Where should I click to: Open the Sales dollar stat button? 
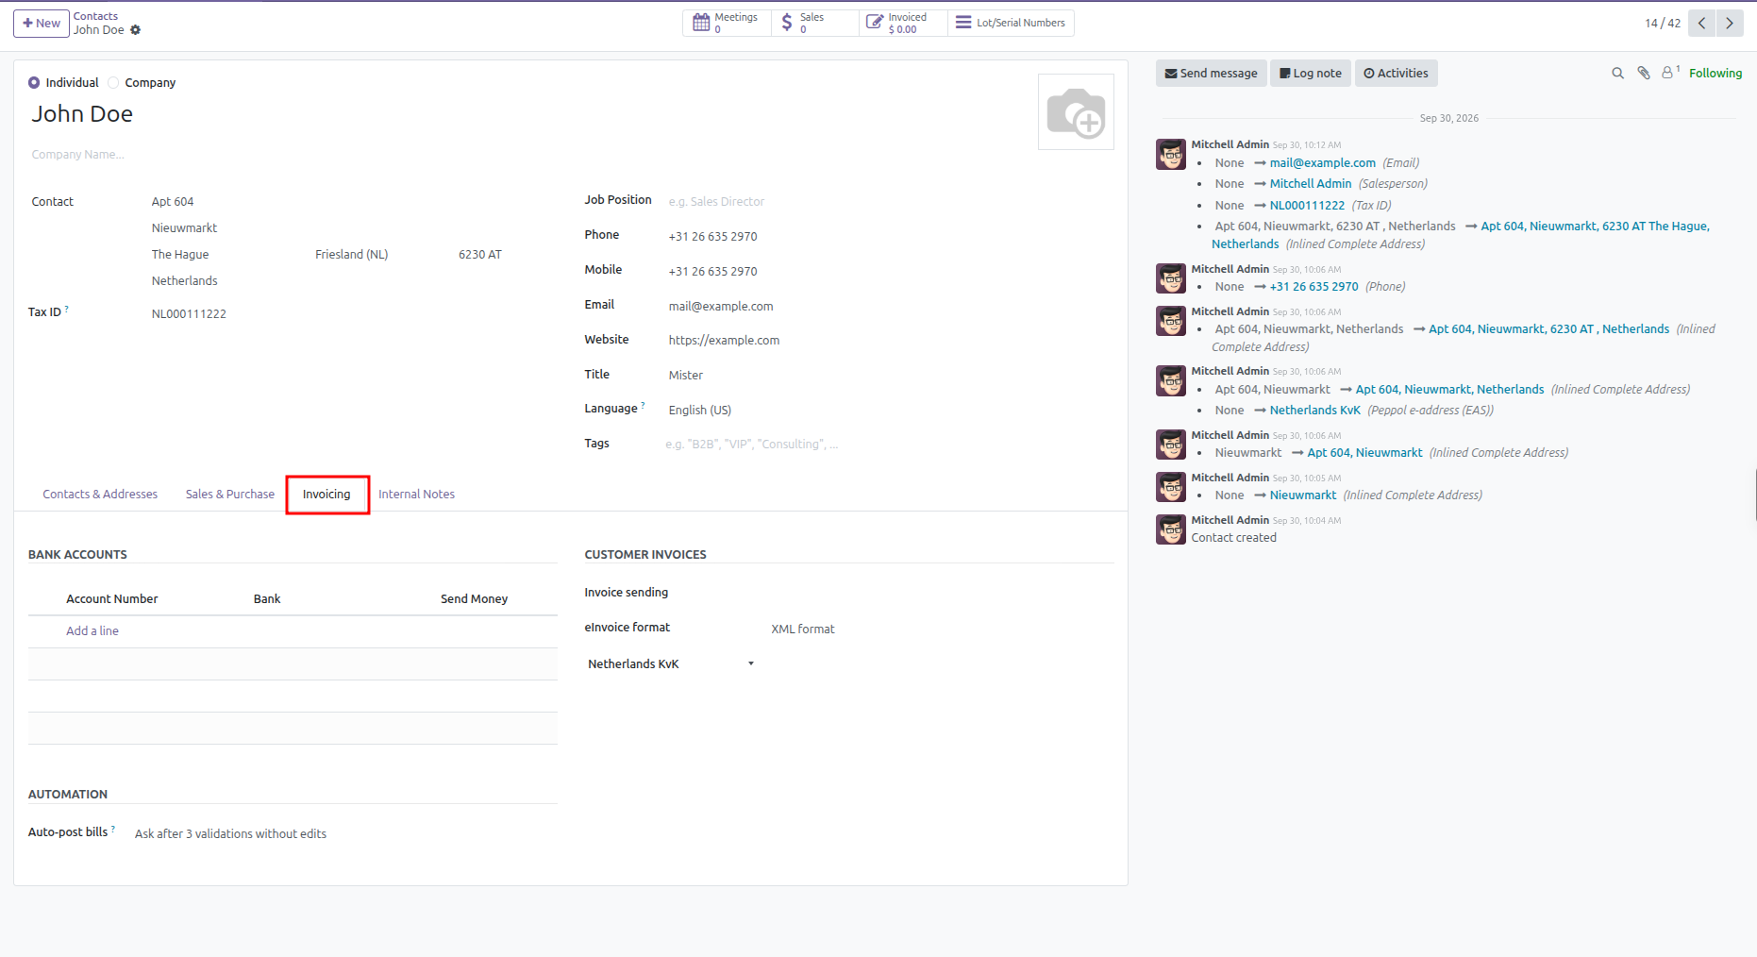pos(814,23)
